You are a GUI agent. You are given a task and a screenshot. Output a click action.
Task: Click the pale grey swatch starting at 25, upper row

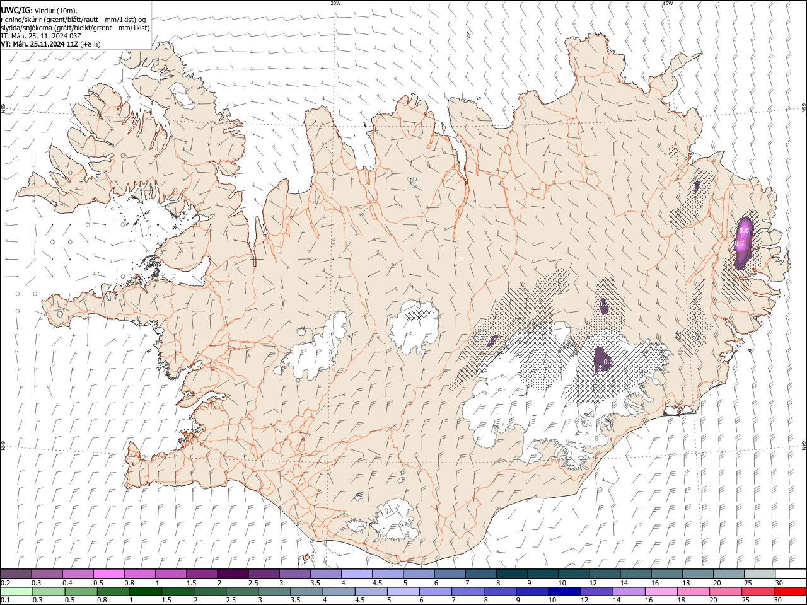(x=759, y=573)
